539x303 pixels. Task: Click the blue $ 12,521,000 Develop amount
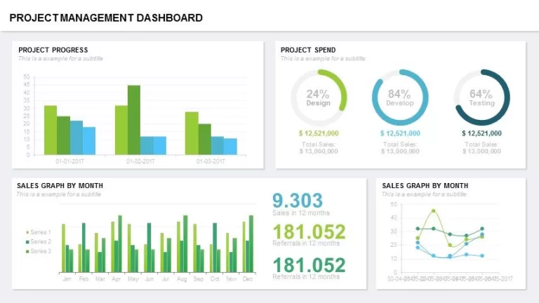pos(400,133)
